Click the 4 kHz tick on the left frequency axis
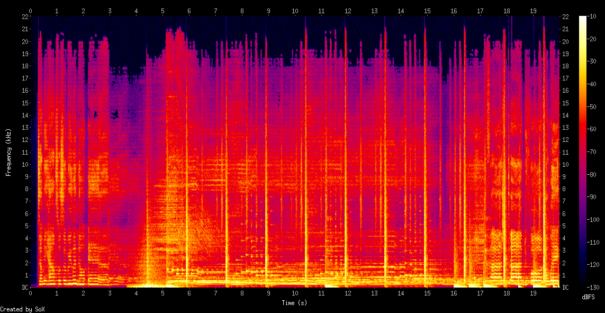 (26, 238)
